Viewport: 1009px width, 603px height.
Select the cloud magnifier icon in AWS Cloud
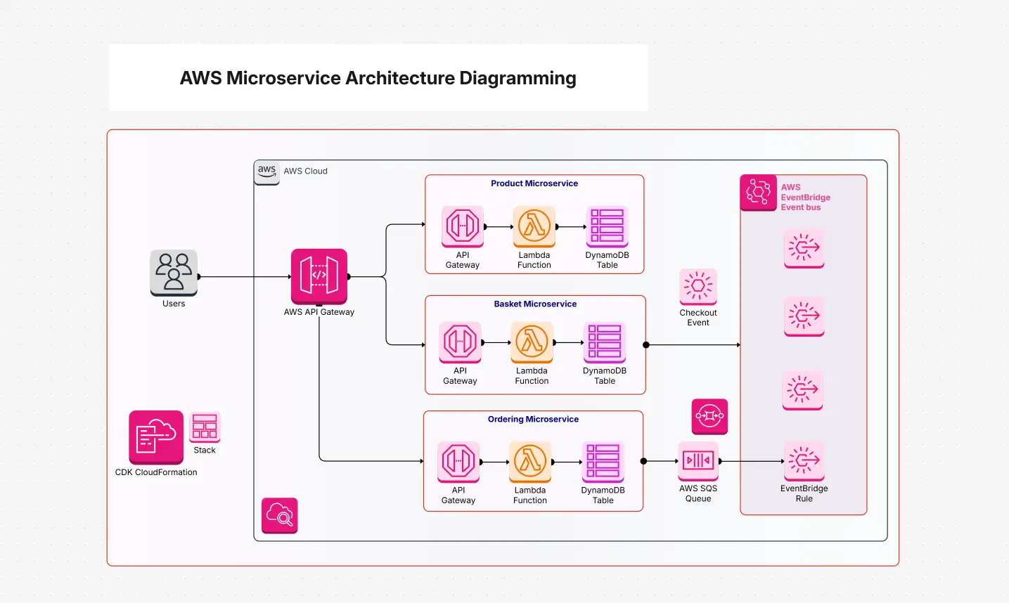coord(280,516)
